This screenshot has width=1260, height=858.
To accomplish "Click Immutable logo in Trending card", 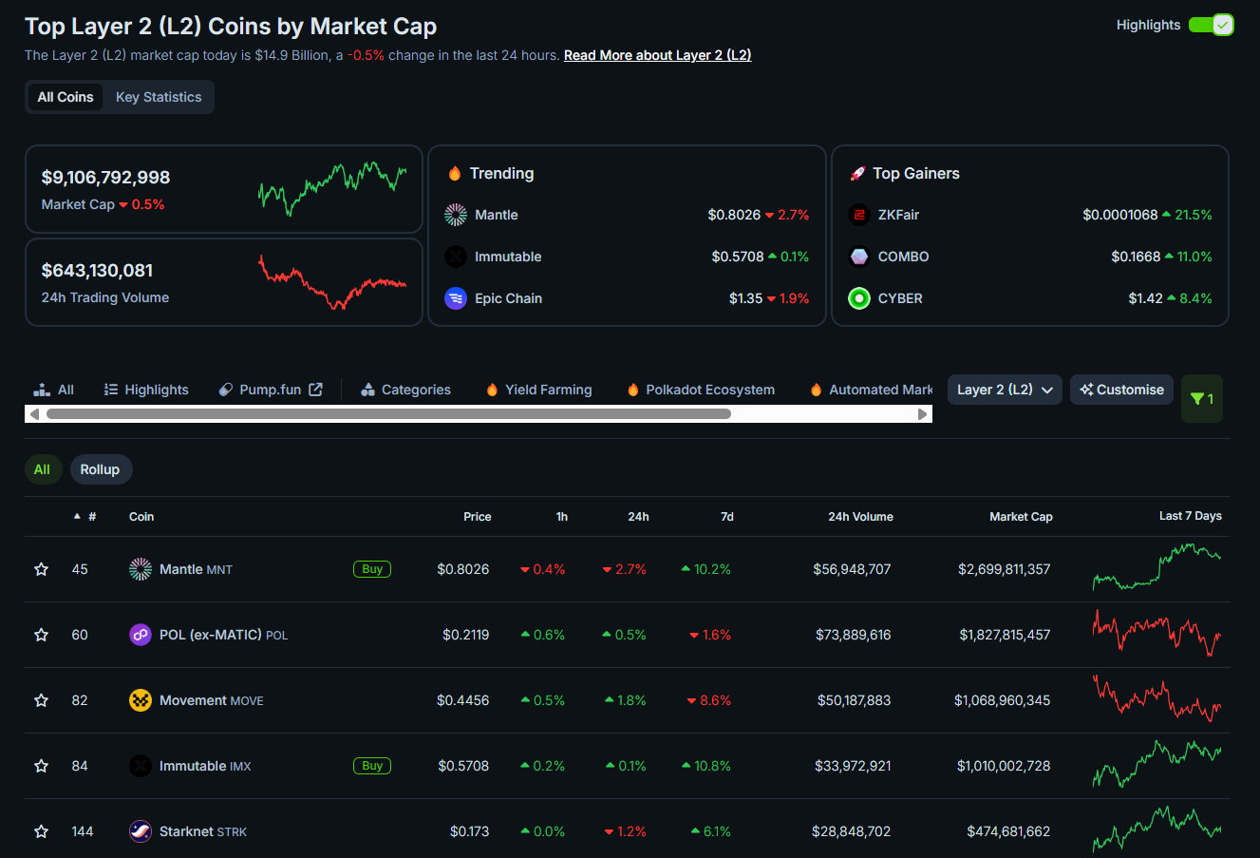I will [456, 257].
